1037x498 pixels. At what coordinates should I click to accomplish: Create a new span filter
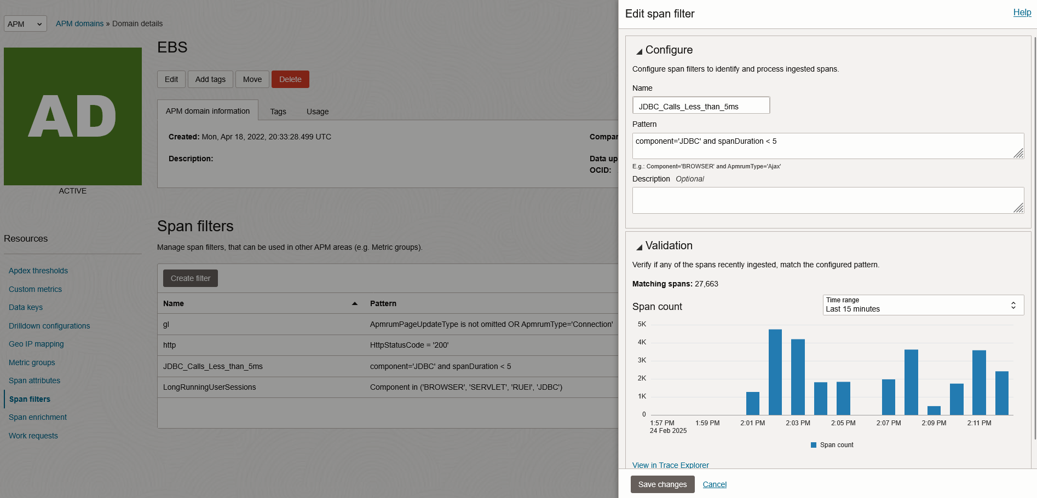pyautogui.click(x=190, y=278)
